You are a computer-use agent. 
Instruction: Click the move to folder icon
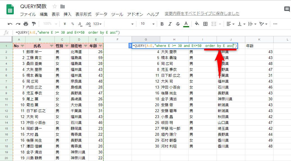tap(63, 6)
